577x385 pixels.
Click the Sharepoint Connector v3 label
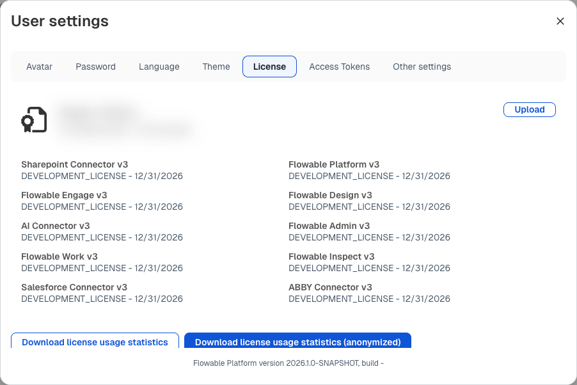click(x=75, y=164)
